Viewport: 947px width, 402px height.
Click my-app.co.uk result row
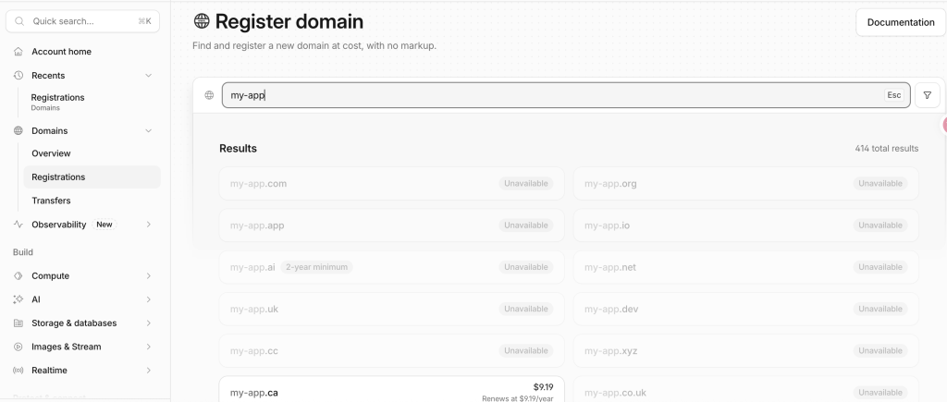[x=746, y=389]
